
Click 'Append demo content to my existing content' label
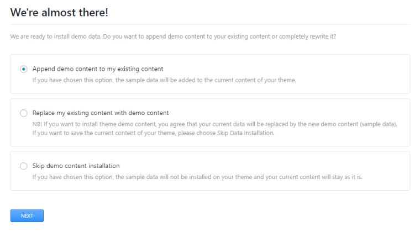click(98, 69)
